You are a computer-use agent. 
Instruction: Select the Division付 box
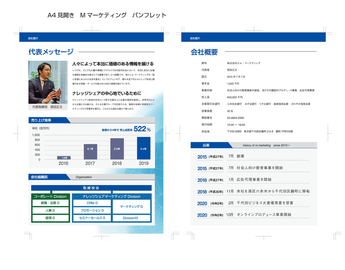coord(131,218)
